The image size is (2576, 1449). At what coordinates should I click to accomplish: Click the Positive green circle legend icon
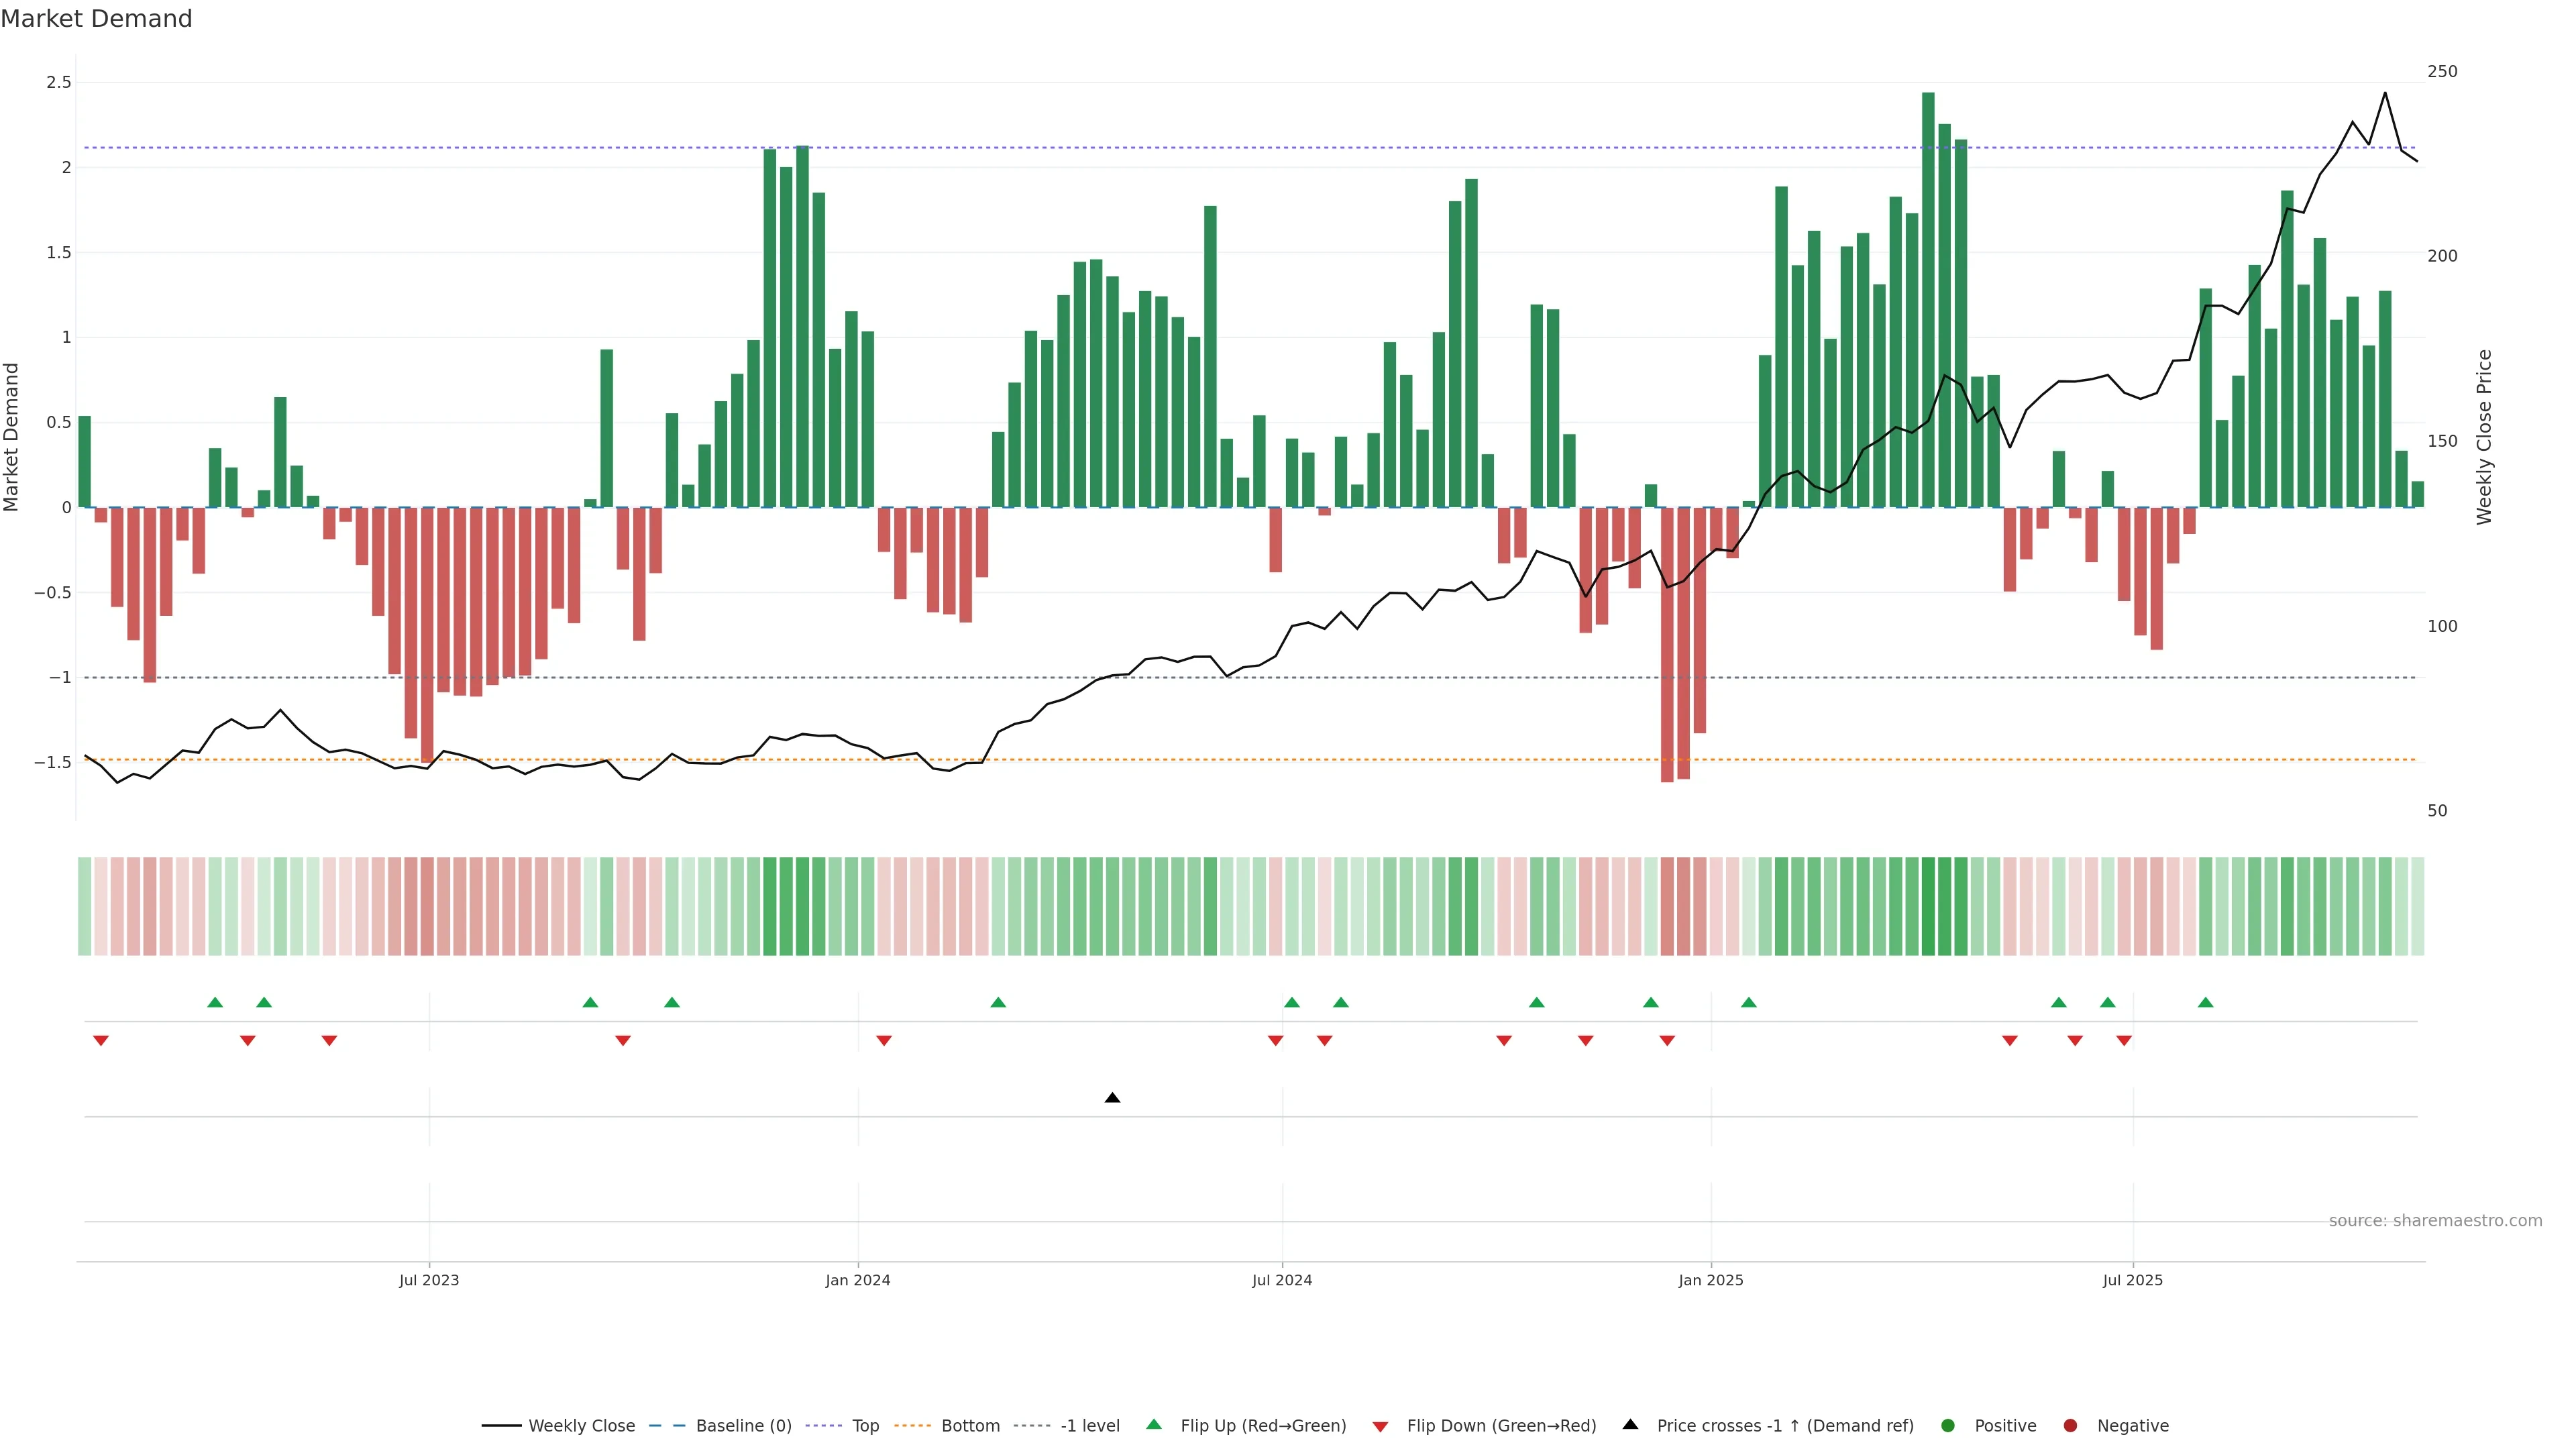tap(1947, 1426)
